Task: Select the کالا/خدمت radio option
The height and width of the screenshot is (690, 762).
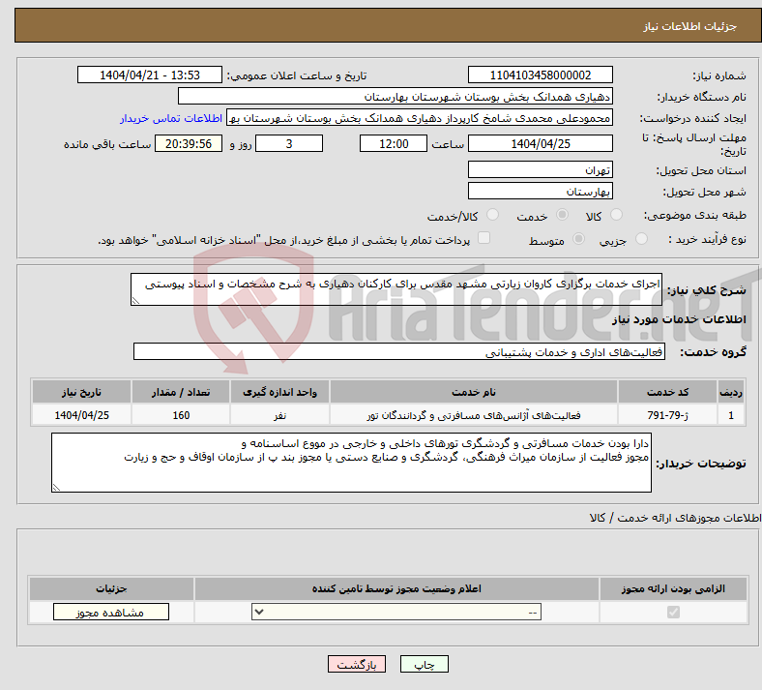Action: 492,215
